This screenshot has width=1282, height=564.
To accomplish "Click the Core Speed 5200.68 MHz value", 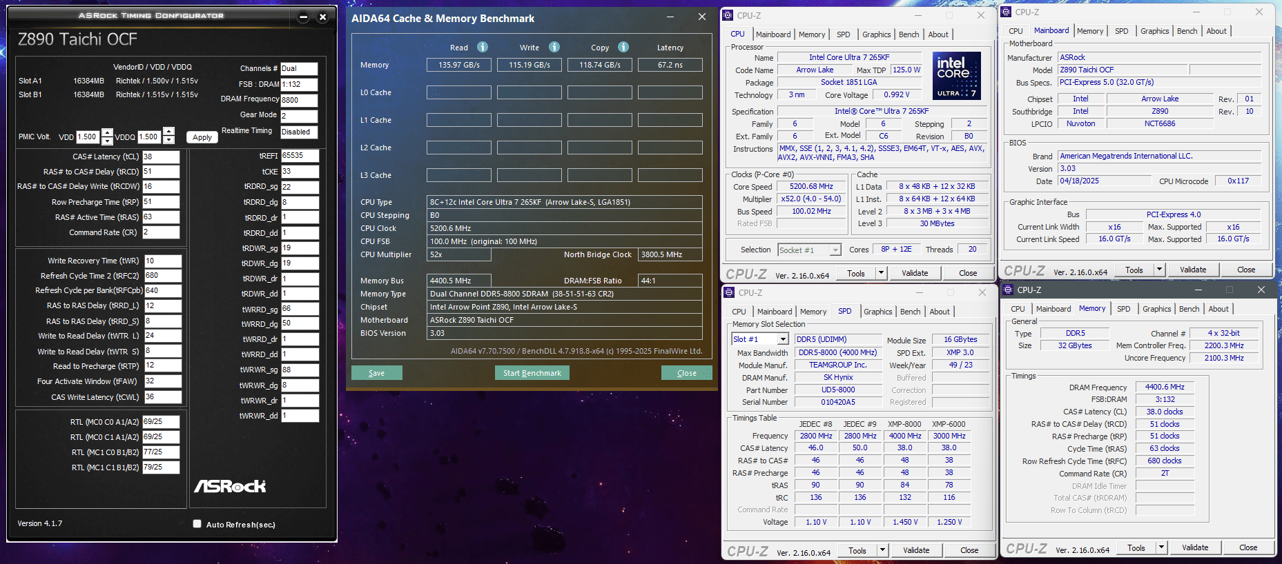I will [x=811, y=186].
